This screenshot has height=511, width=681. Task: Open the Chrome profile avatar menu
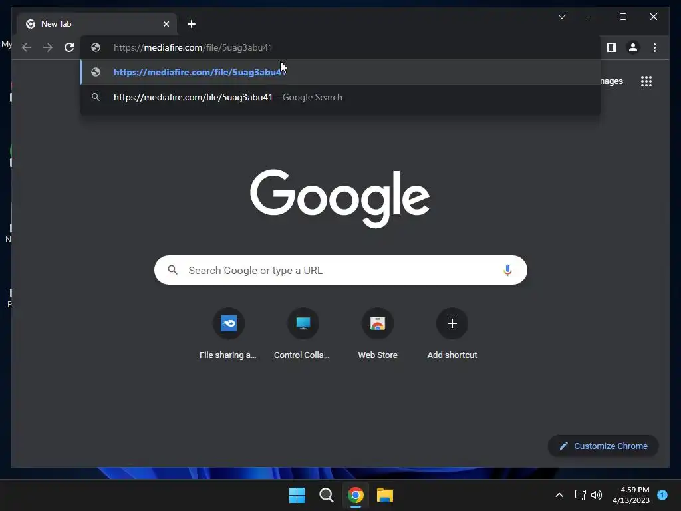(x=633, y=47)
